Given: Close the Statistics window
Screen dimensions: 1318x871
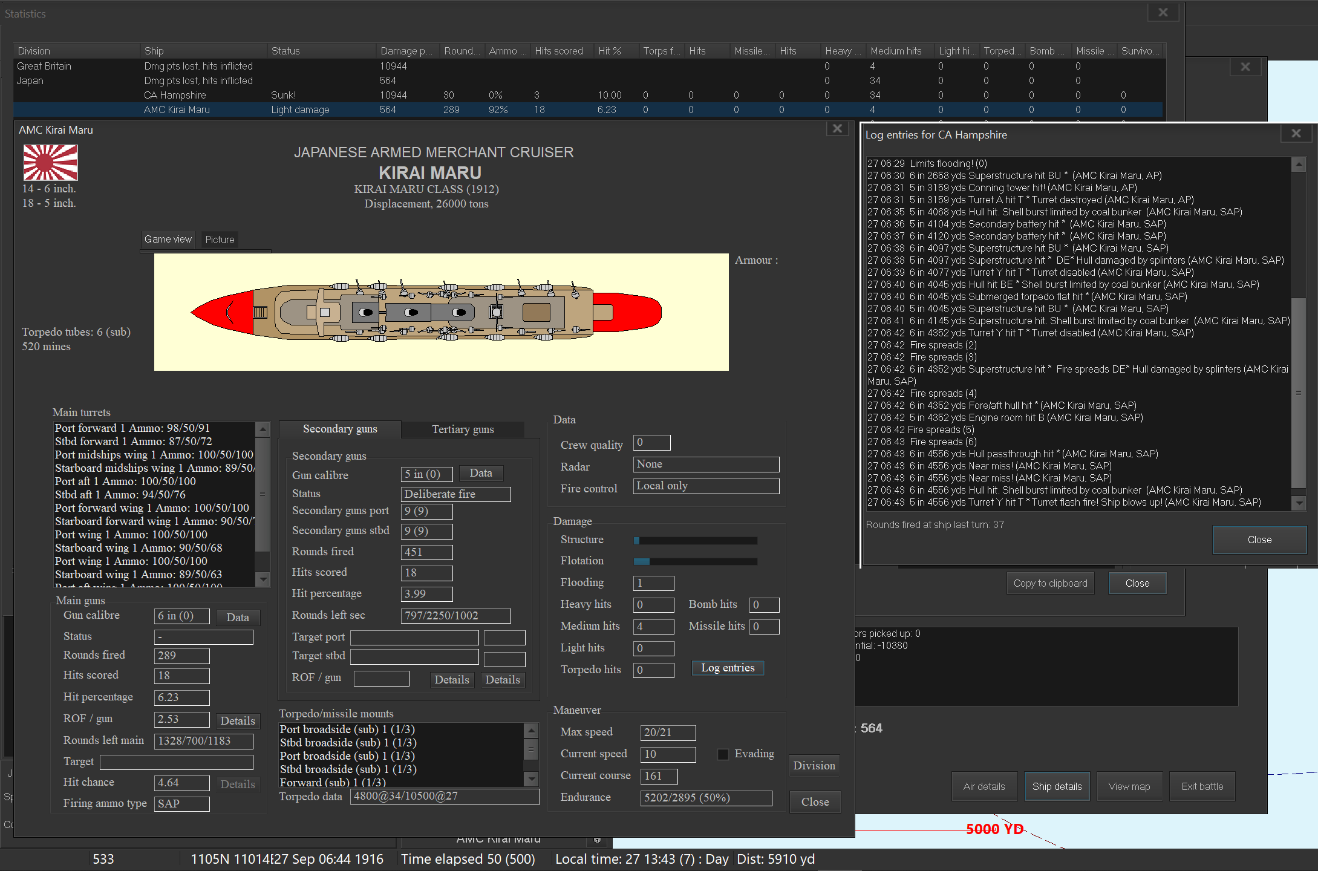Looking at the screenshot, I should click(1163, 13).
